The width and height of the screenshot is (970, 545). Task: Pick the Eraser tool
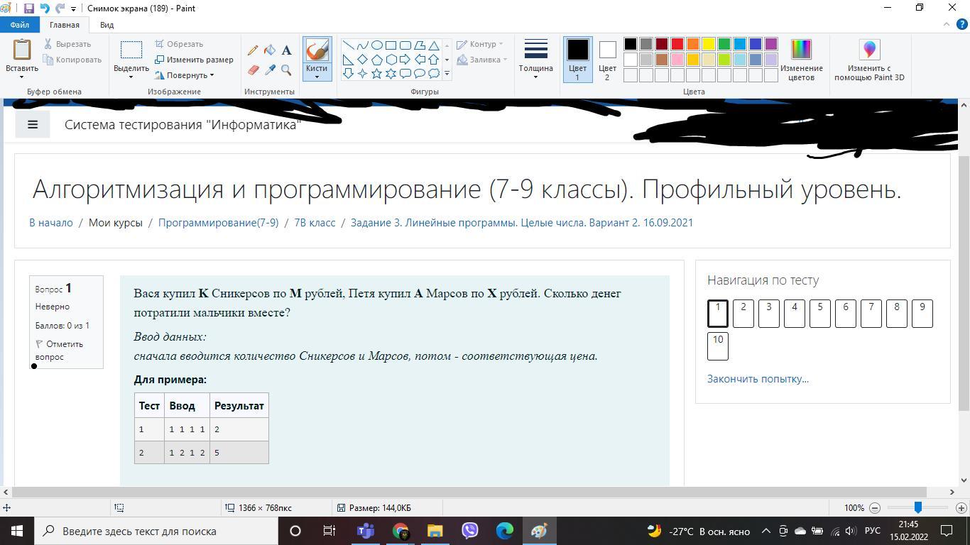[x=253, y=70]
